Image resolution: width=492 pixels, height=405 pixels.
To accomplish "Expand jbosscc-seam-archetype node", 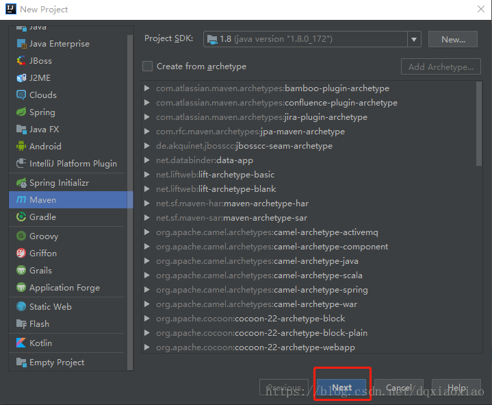I will 146,146.
